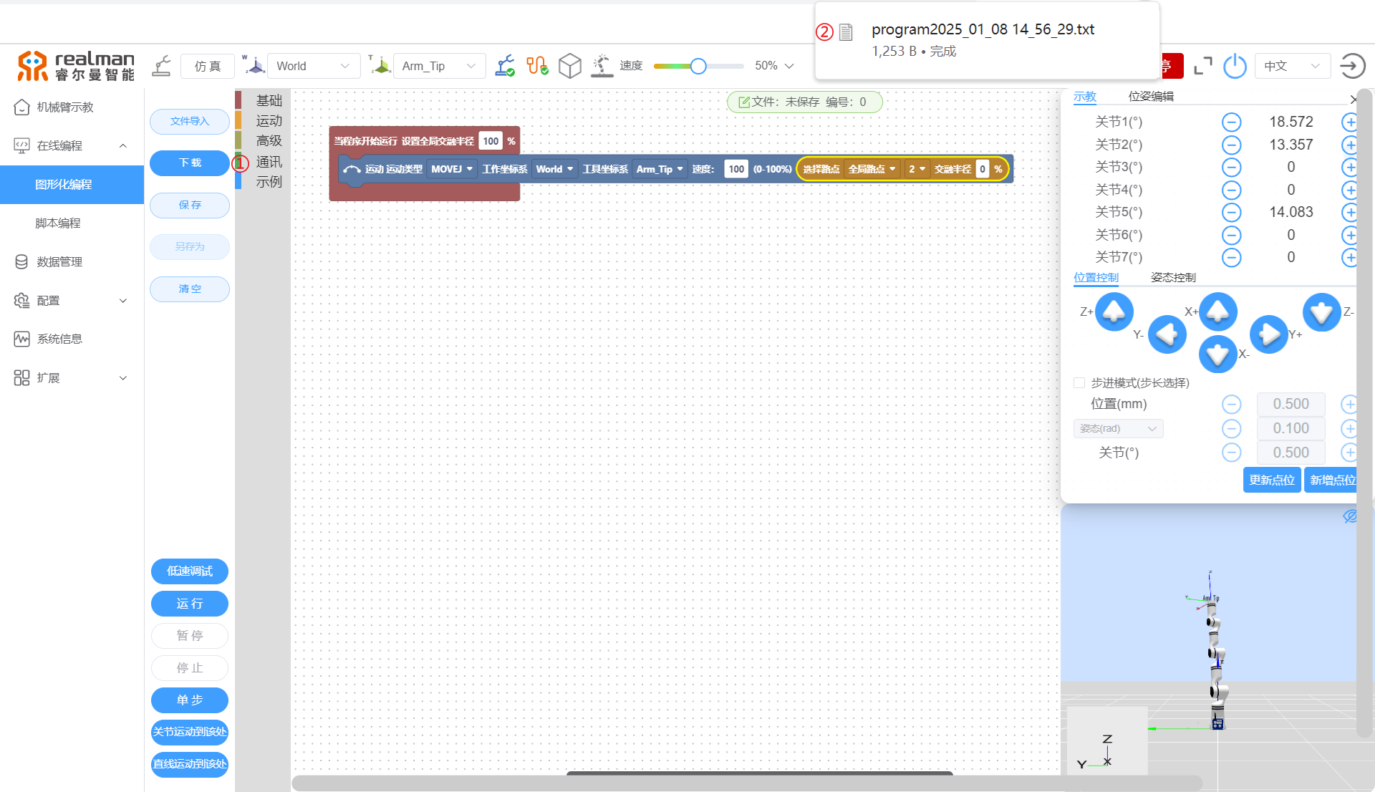Image resolution: width=1375 pixels, height=792 pixels.
Task: Toggle the 仿真 simulation mode button
Action: coord(208,66)
